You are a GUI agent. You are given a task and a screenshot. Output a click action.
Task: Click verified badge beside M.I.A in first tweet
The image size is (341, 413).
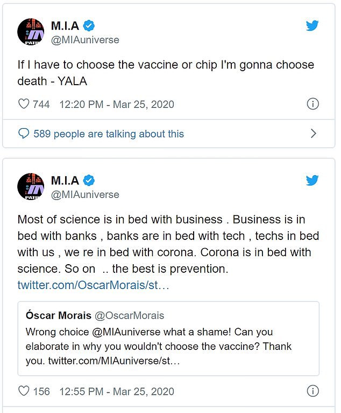coord(89,25)
